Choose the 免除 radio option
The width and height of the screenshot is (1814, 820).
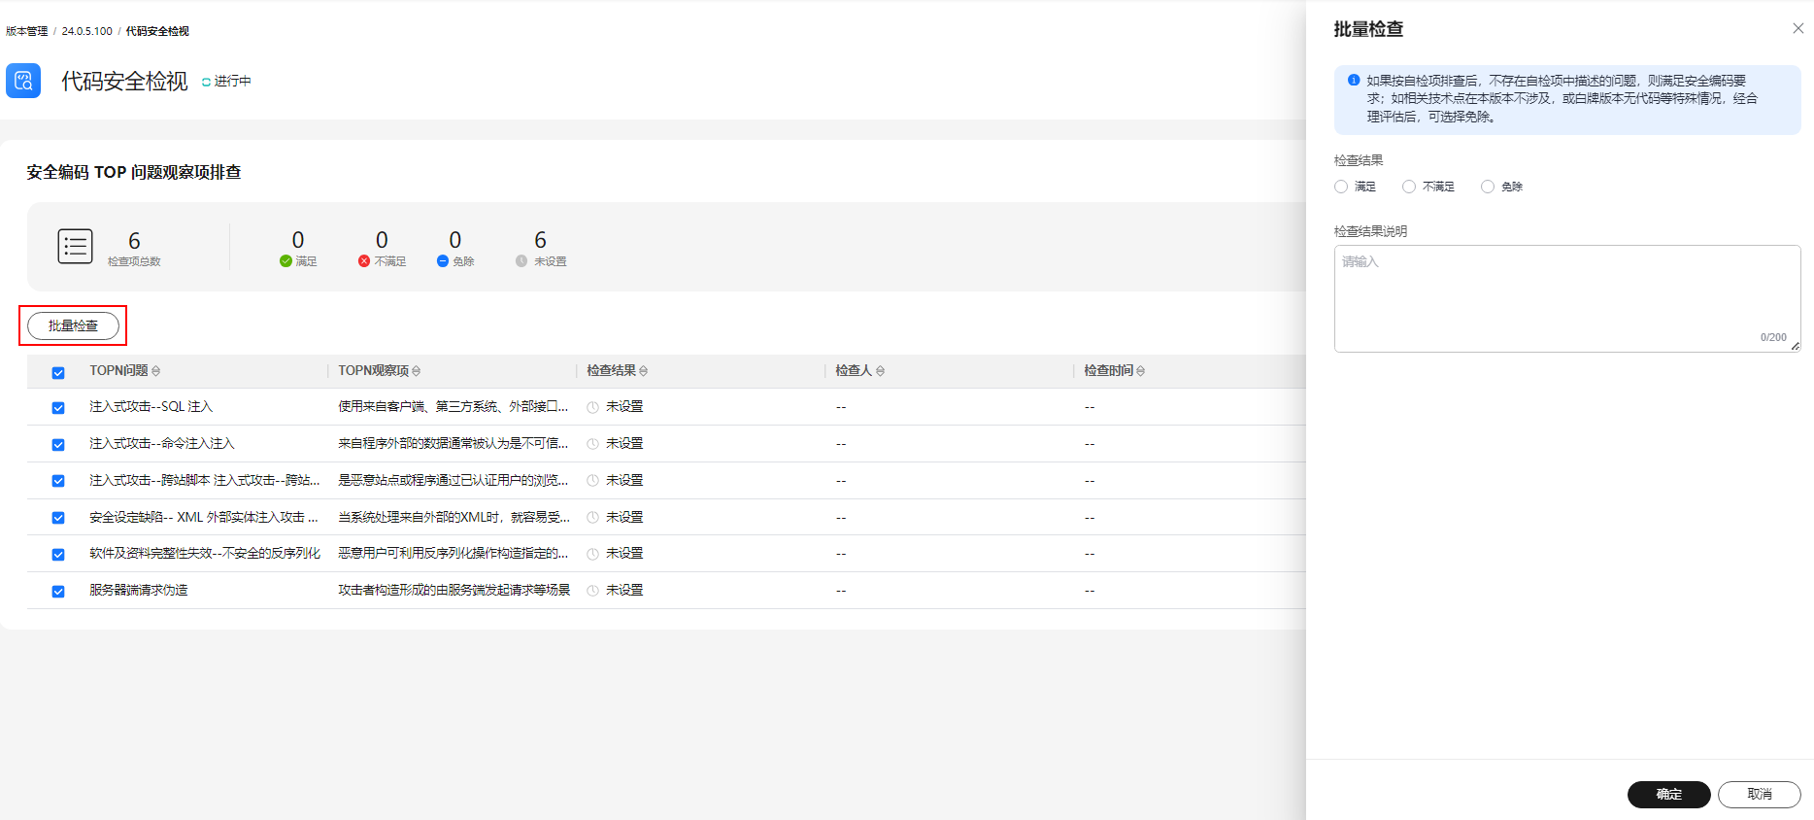1488,187
